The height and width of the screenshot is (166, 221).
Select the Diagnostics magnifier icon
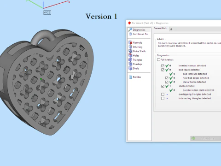pos(130,30)
